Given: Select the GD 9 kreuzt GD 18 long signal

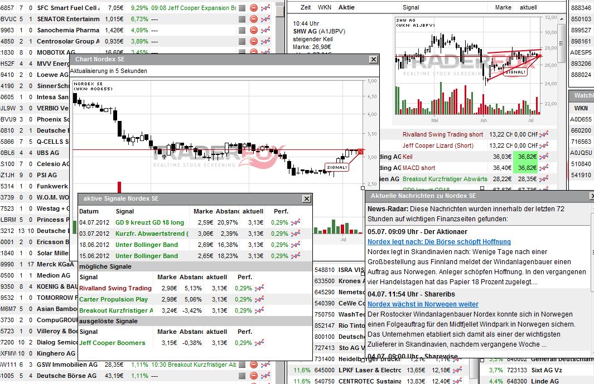Looking at the screenshot, I should [149, 222].
